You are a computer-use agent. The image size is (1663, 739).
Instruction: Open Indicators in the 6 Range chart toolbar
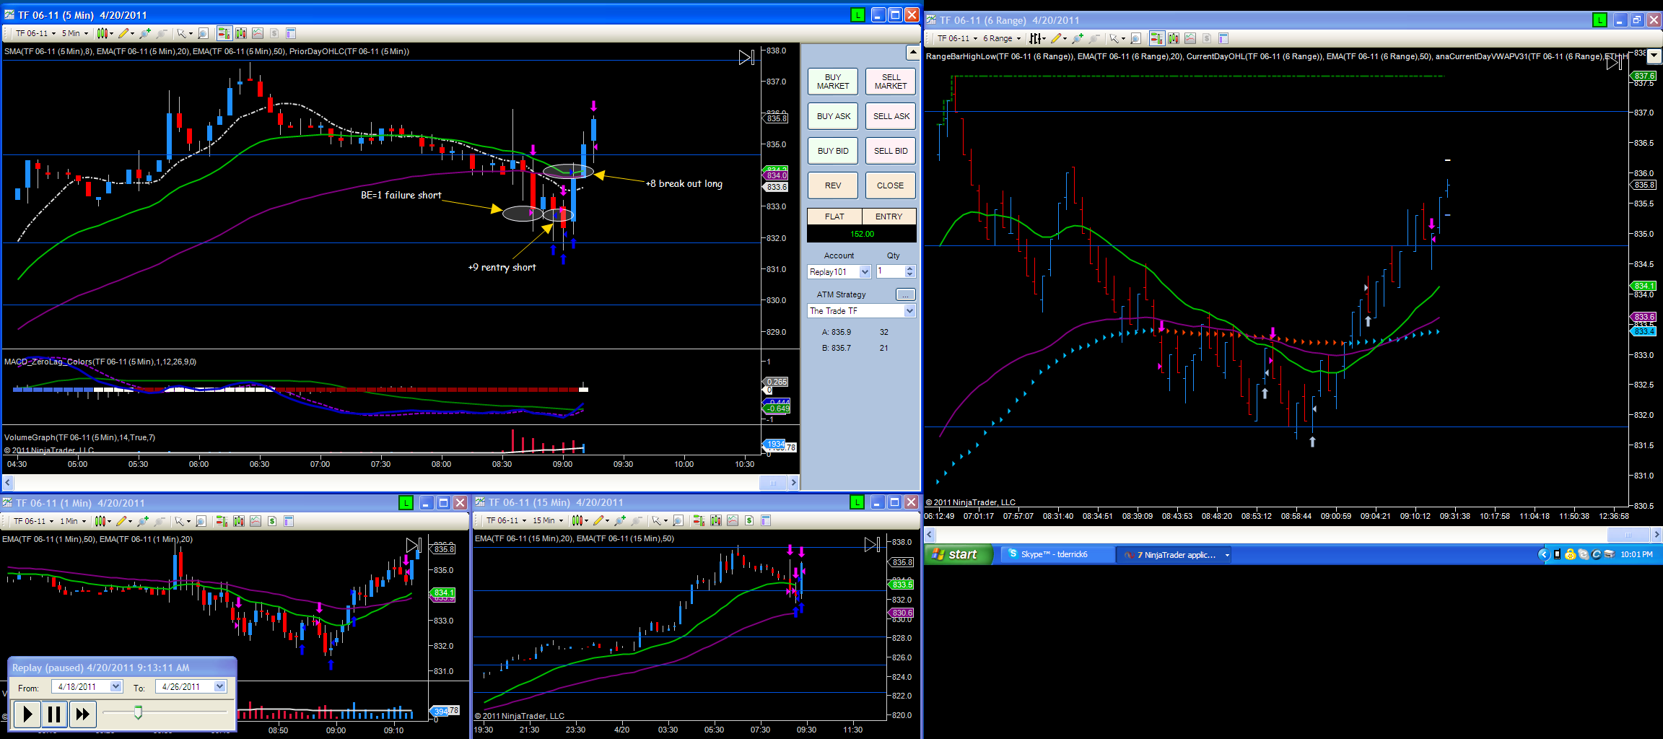coord(1190,38)
